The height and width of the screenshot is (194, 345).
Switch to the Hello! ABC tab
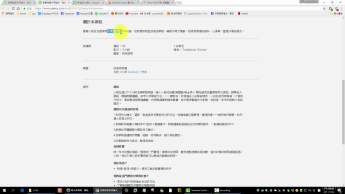click(158, 3)
